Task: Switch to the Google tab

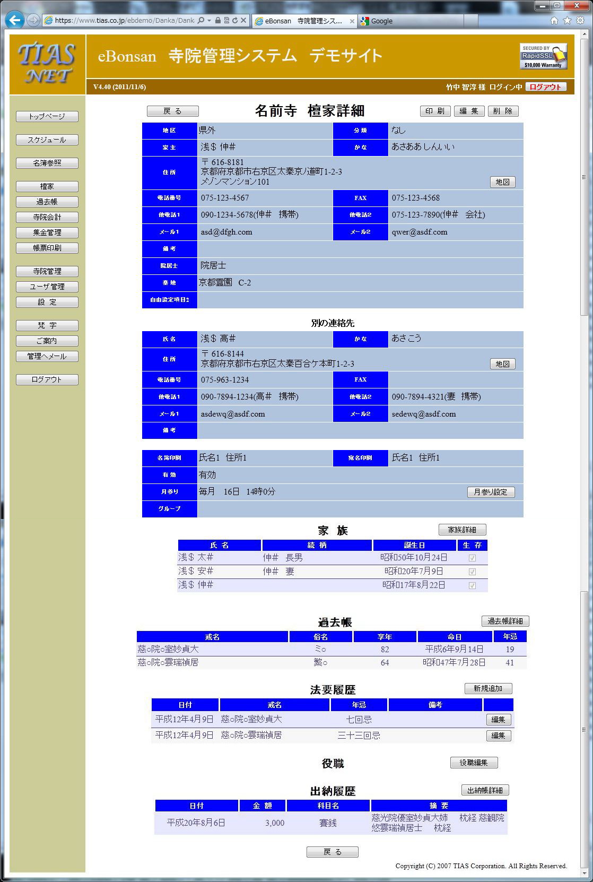Action: tap(411, 21)
